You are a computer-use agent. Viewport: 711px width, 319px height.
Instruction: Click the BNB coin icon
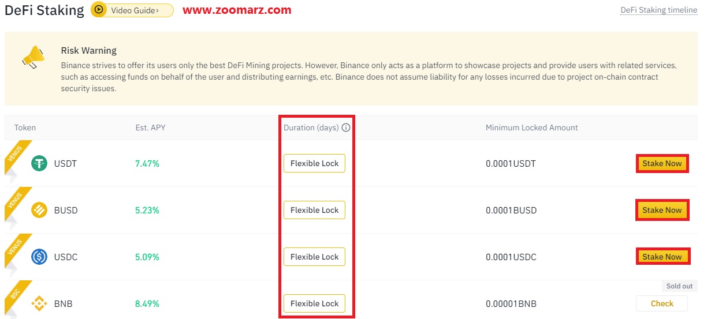click(x=39, y=303)
